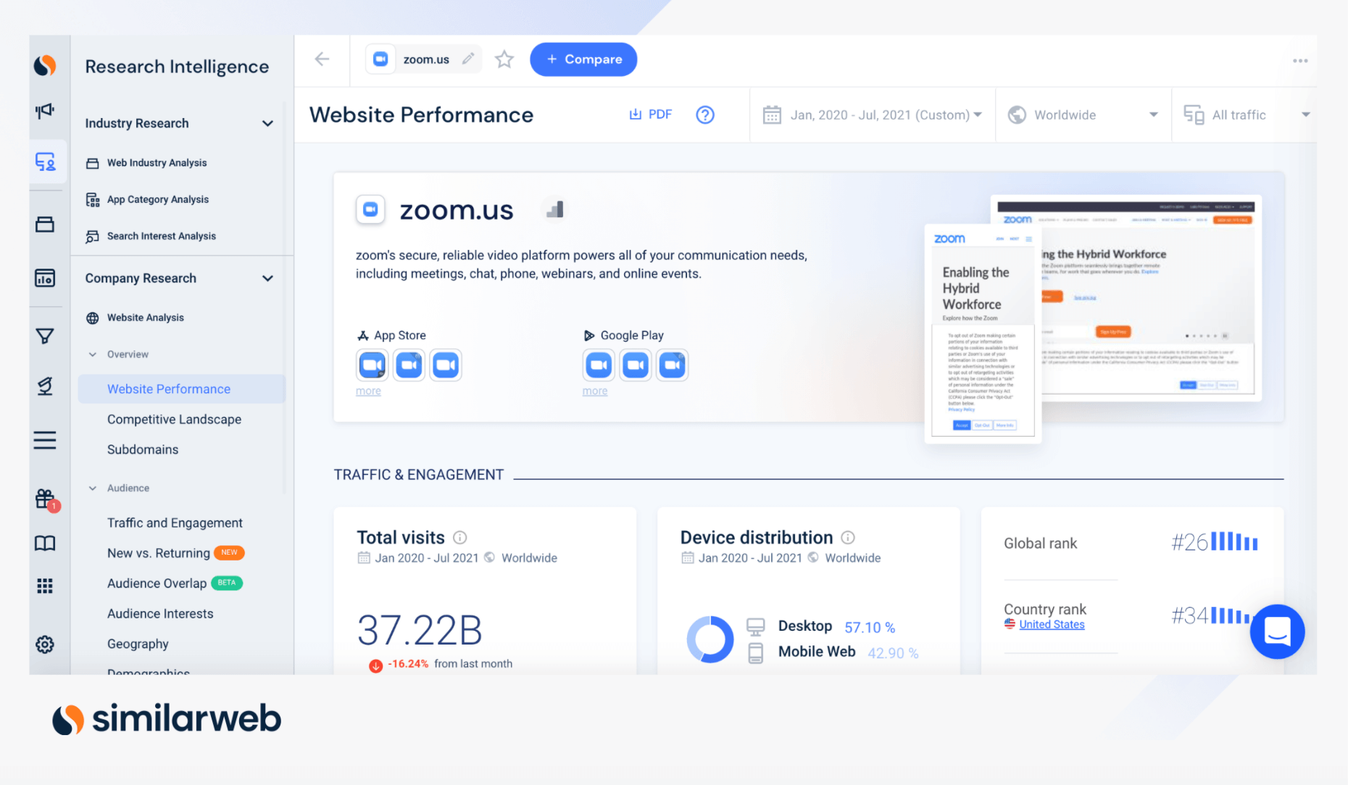Click more link under App Store
The width and height of the screenshot is (1348, 785).
(368, 391)
